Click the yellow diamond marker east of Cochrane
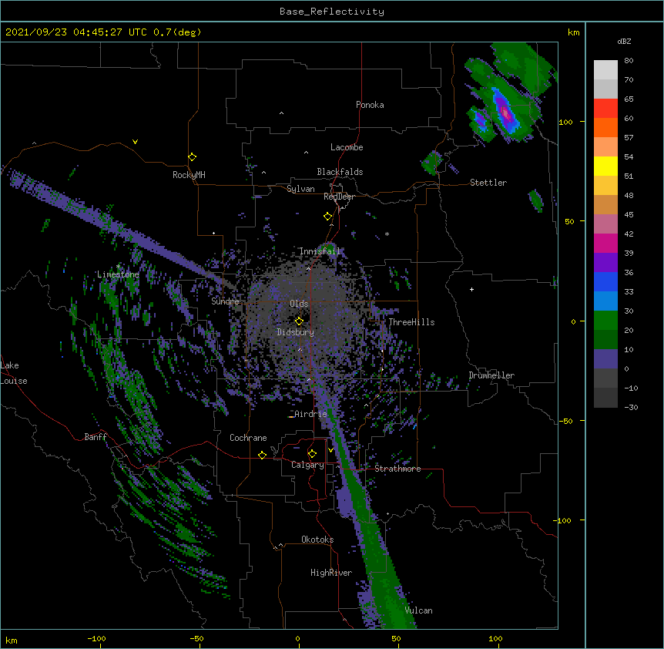The height and width of the screenshot is (649, 664). coord(262,455)
